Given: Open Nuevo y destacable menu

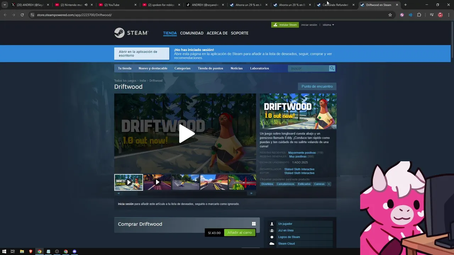Looking at the screenshot, I should click(153, 68).
